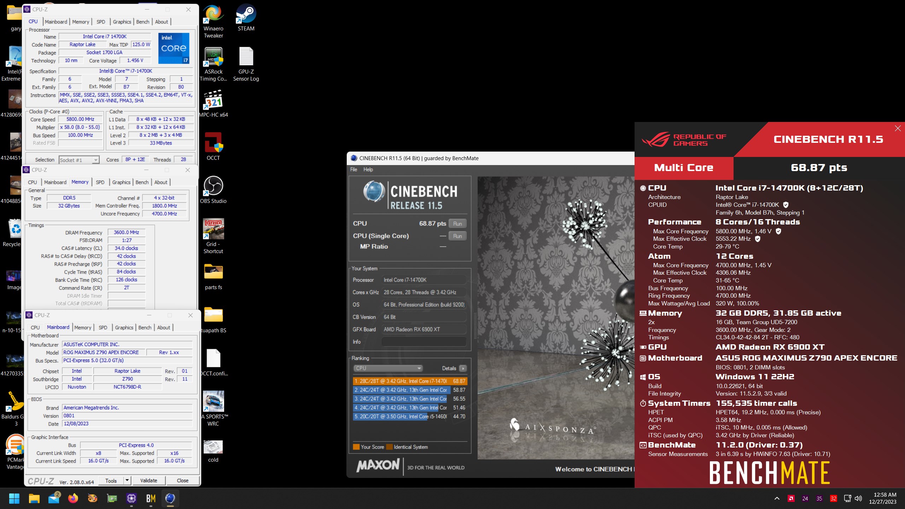Select ranking entry i5-14600 44.70
Image resolution: width=905 pixels, height=509 pixels.
410,416
